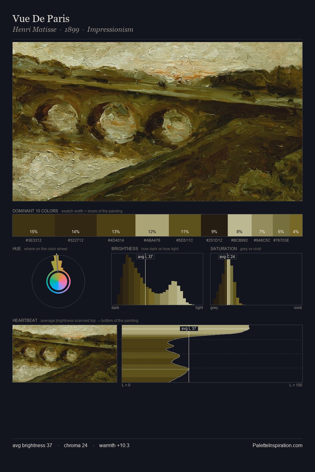Image resolution: width=315 pixels, height=472 pixels.
Task: Click "where on the color wheel" caption
Action: click(x=46, y=249)
